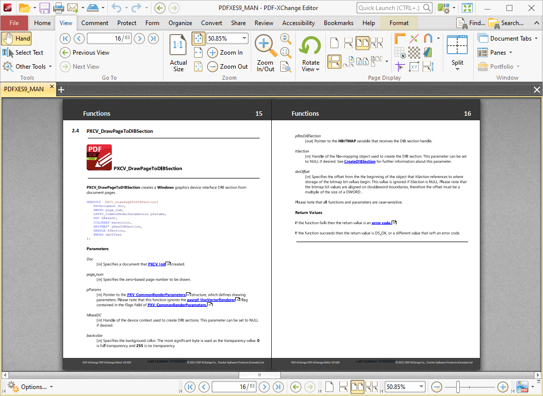The width and height of the screenshot is (543, 396).
Task: Activate the Select Text tool
Action: point(23,53)
